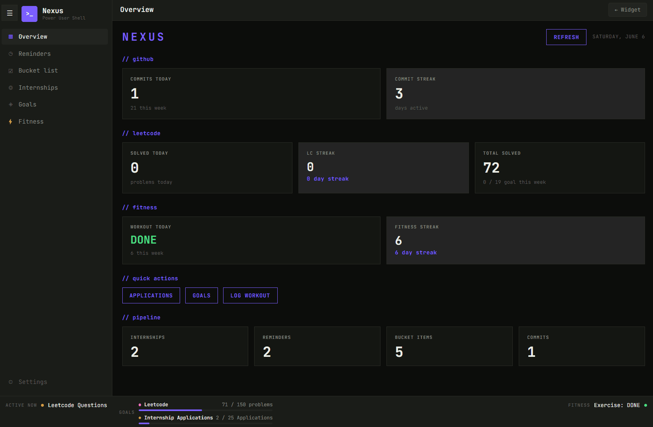
Task: Open Settings at sidebar bottom
Action: tap(55, 382)
